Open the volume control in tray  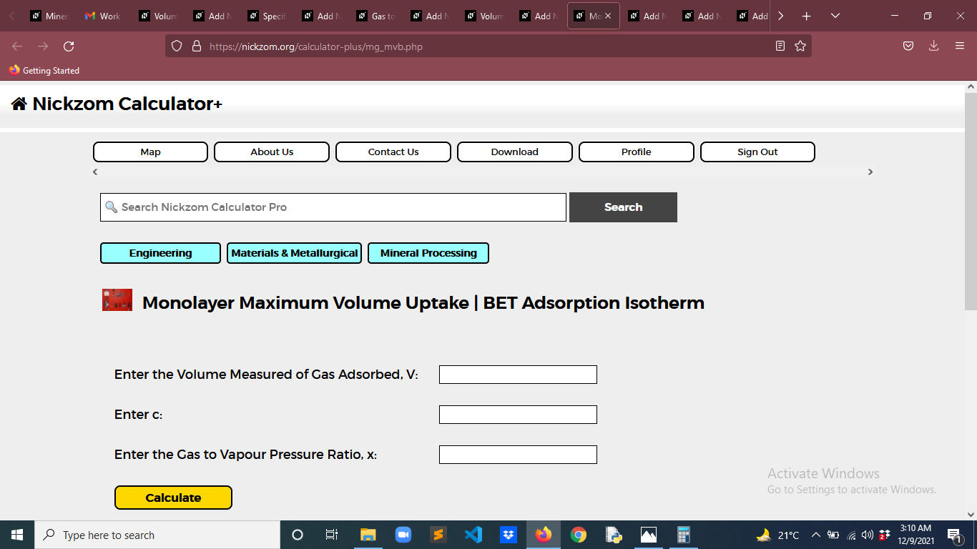868,535
